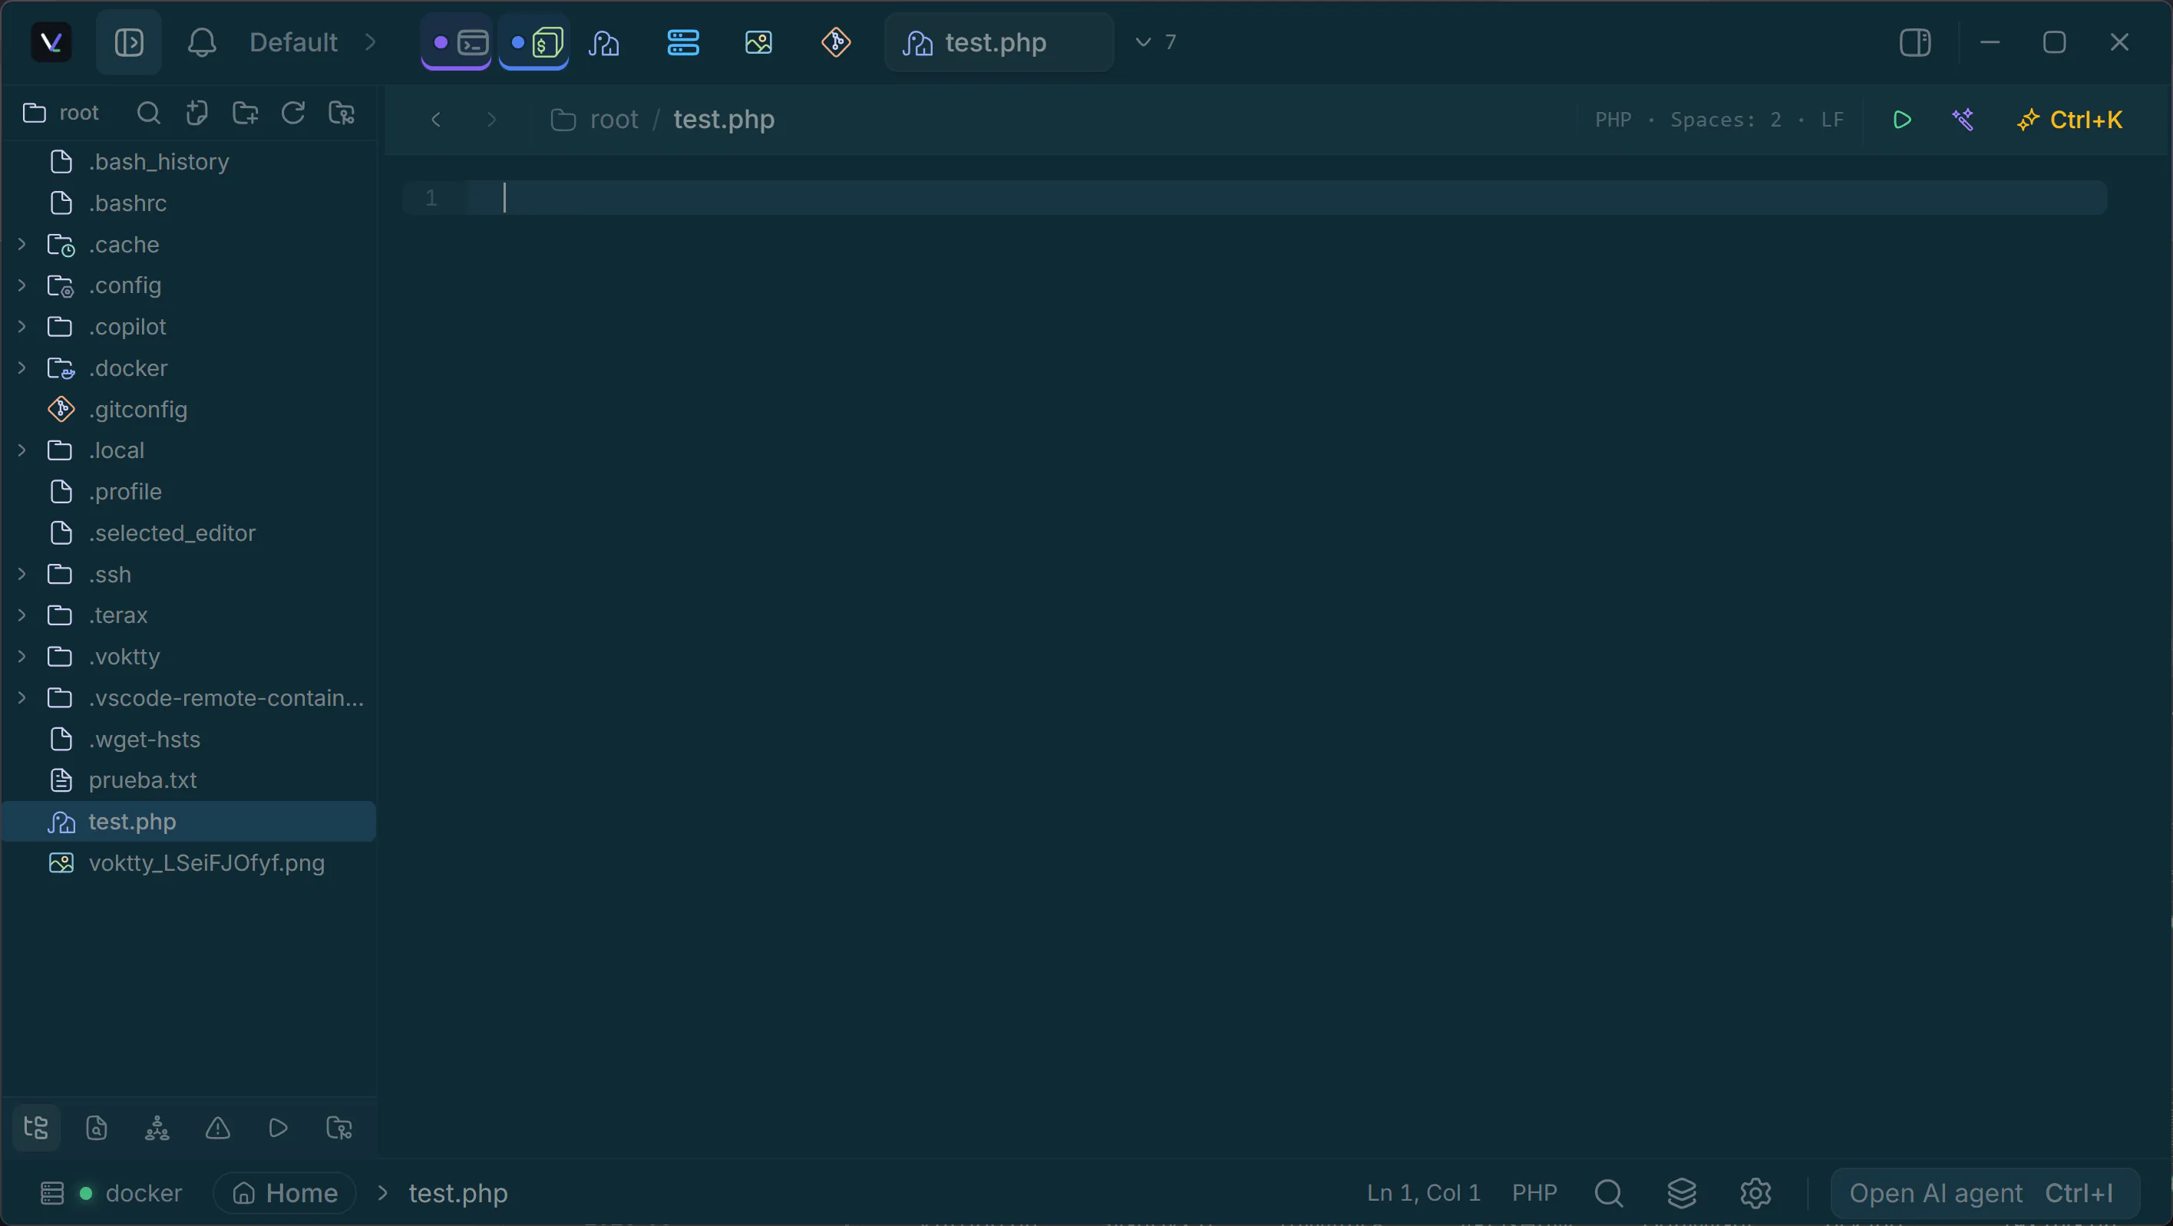Open file search panel icon at sidebar bottom
The height and width of the screenshot is (1226, 2173).
(x=96, y=1127)
